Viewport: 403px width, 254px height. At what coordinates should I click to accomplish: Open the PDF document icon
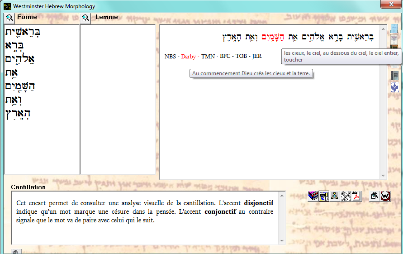(356, 196)
